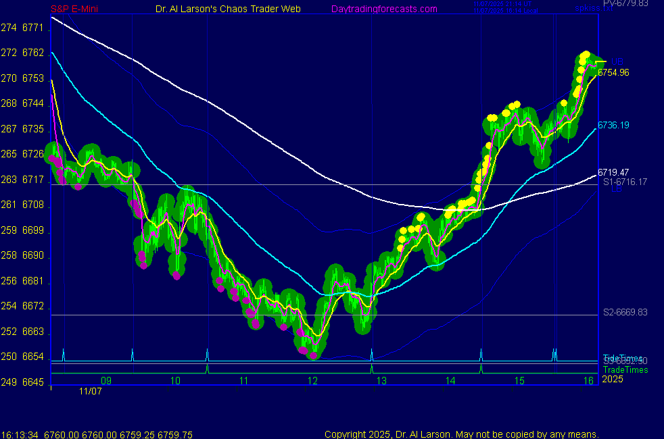Image resolution: width=664 pixels, height=439 pixels.
Task: Select hour 14 on the time axis
Action: click(450, 381)
